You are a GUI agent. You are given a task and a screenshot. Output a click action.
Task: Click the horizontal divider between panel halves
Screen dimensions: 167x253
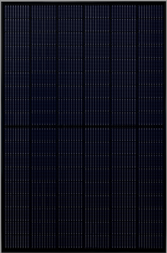point(83,127)
